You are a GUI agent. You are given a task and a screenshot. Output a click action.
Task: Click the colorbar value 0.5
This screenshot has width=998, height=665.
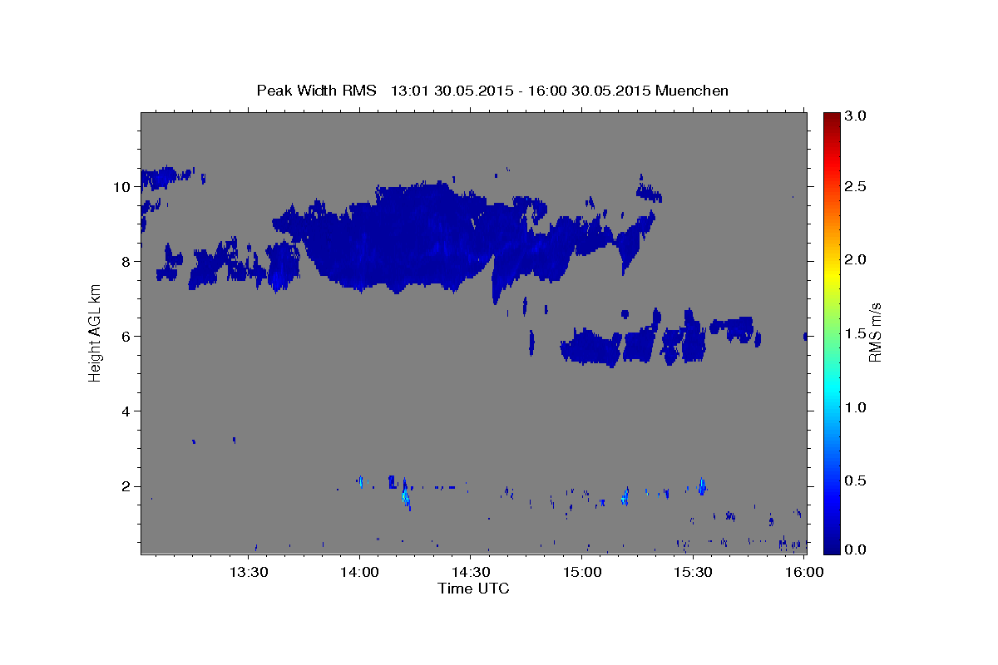[857, 480]
